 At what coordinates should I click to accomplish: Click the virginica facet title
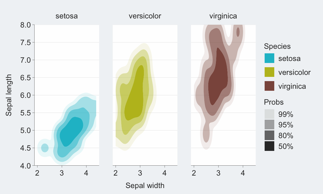(223, 16)
